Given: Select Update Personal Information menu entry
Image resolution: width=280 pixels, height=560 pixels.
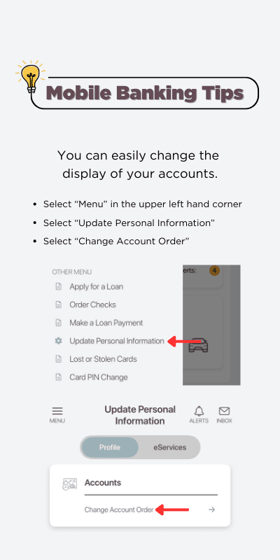Looking at the screenshot, I should pyautogui.click(x=117, y=341).
